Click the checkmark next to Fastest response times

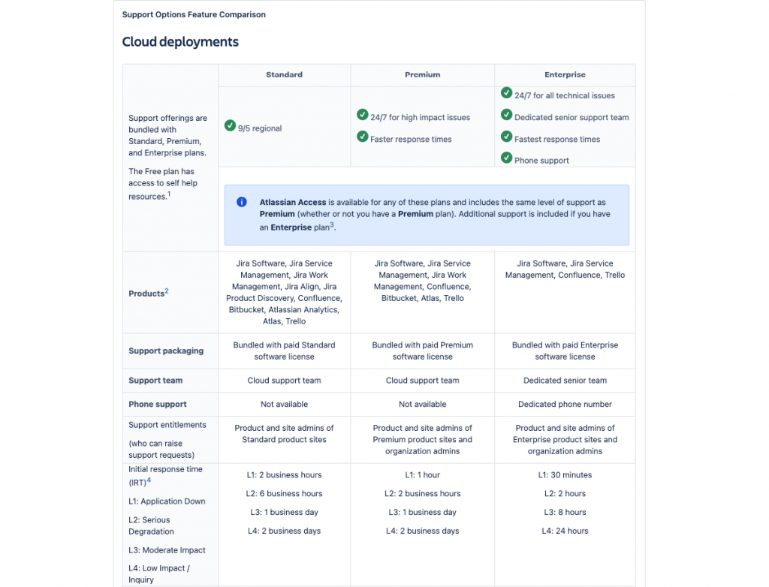pos(506,137)
